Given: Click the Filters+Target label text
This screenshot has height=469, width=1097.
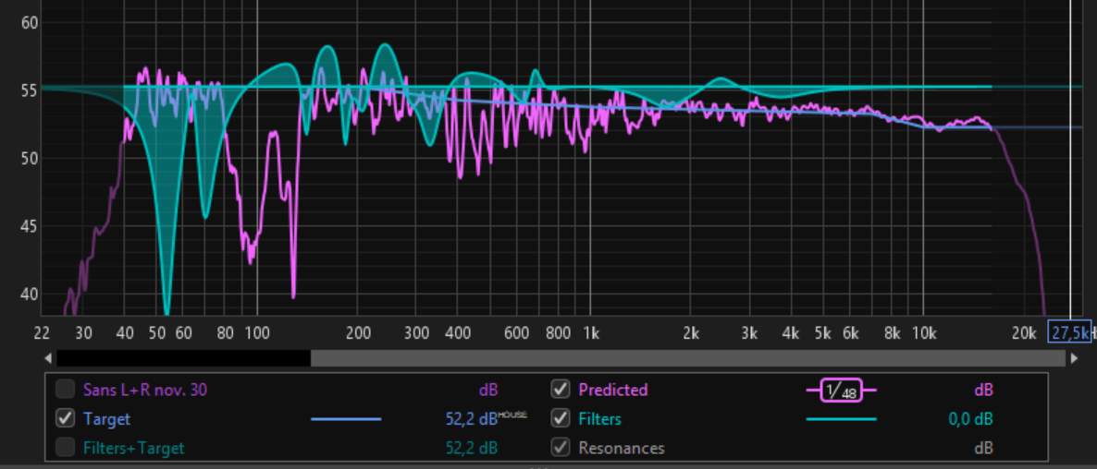Looking at the screenshot, I should click(134, 449).
